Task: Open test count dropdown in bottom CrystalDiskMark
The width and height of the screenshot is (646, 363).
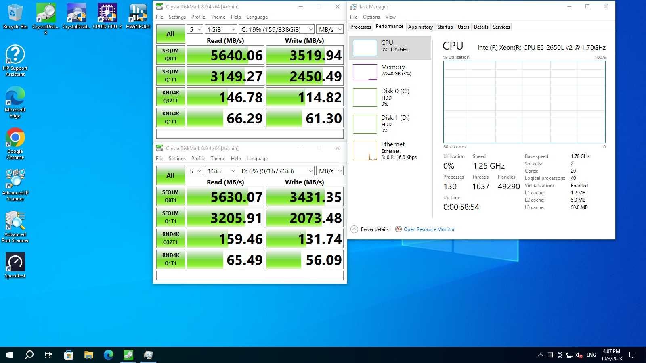Action: coord(195,171)
